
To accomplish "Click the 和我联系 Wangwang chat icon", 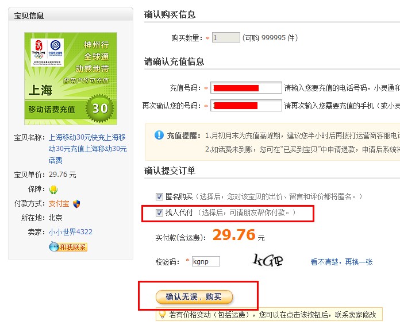I will 68,247.
